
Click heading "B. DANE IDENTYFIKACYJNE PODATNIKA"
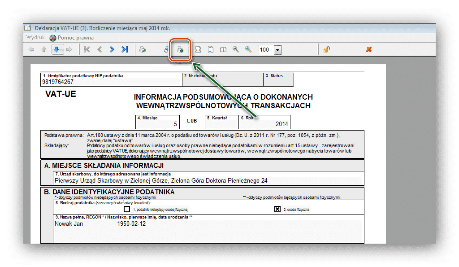click(109, 192)
